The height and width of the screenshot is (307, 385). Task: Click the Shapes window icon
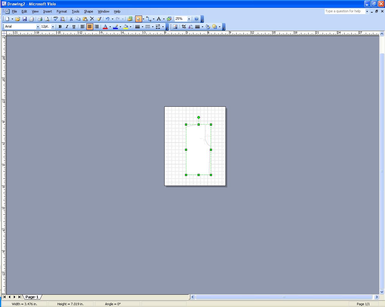pos(130,19)
